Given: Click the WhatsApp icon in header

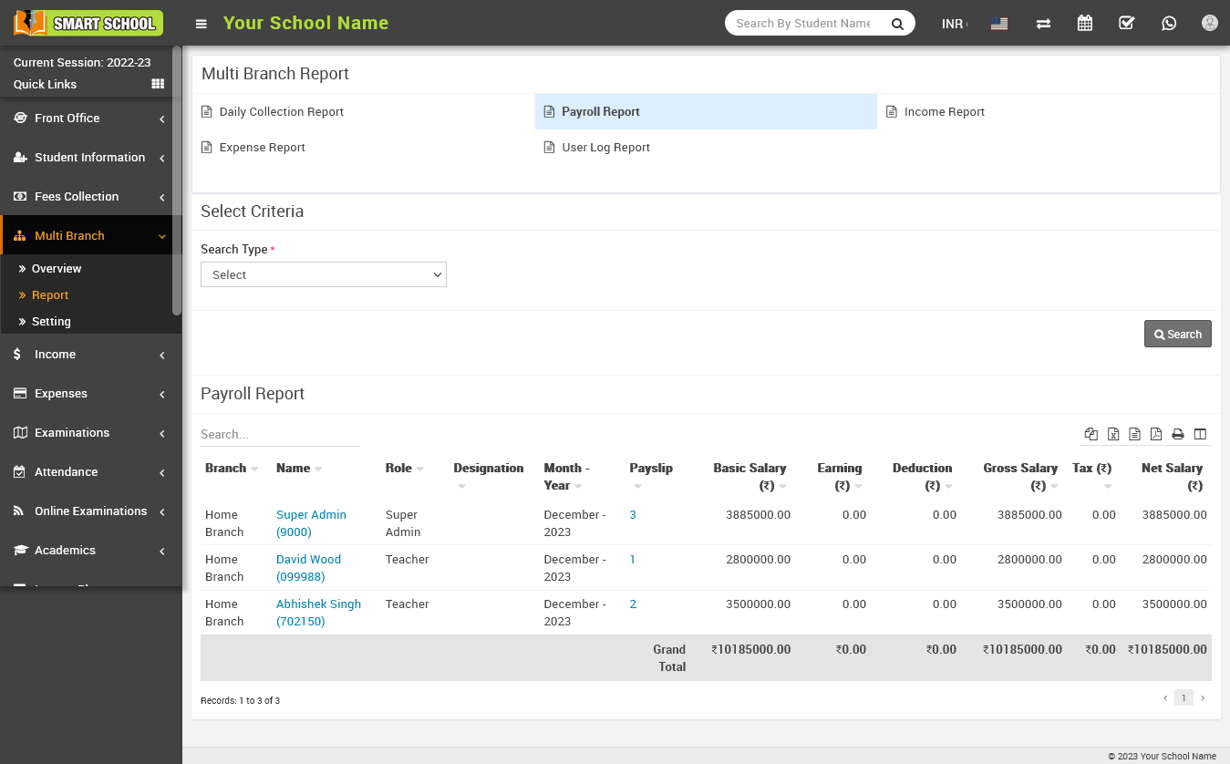Looking at the screenshot, I should (1169, 24).
